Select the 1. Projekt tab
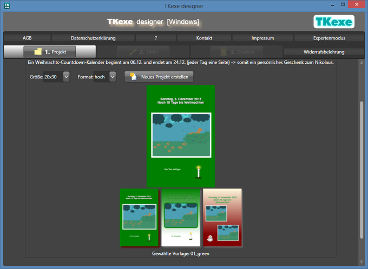Image resolution: width=368 pixels, height=269 pixels. [50, 52]
